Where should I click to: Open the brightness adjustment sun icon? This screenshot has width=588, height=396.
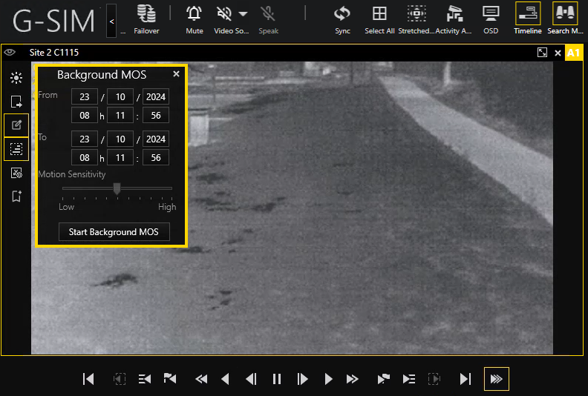[16, 78]
